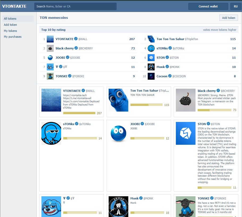Click Ton Ton Ton Sahur icon in top 10
This screenshot has height=217, width=242.
click(151, 39)
